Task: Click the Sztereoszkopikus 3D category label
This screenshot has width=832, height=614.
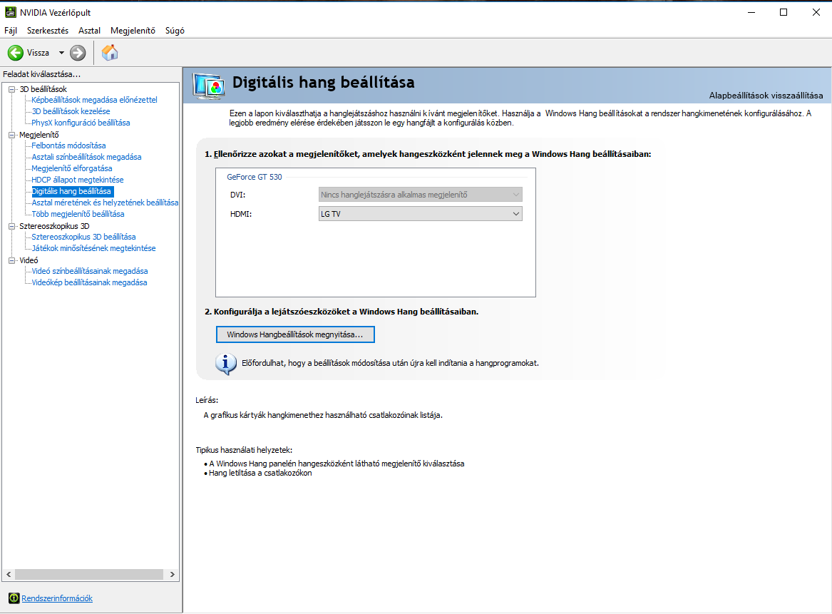Action: [x=55, y=226]
